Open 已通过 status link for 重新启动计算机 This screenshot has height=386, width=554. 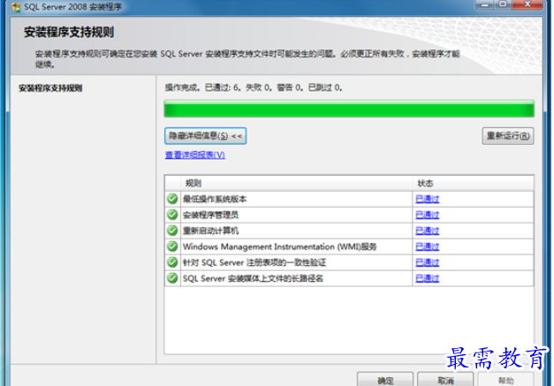coord(427,231)
